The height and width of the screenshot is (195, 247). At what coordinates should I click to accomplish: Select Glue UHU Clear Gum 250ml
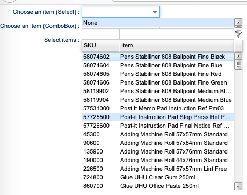[158, 177]
